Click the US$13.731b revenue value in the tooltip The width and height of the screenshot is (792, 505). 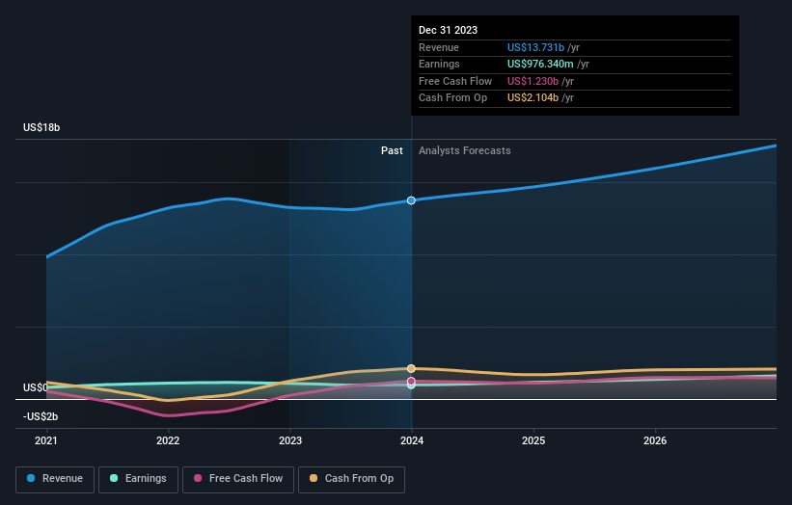[541, 47]
